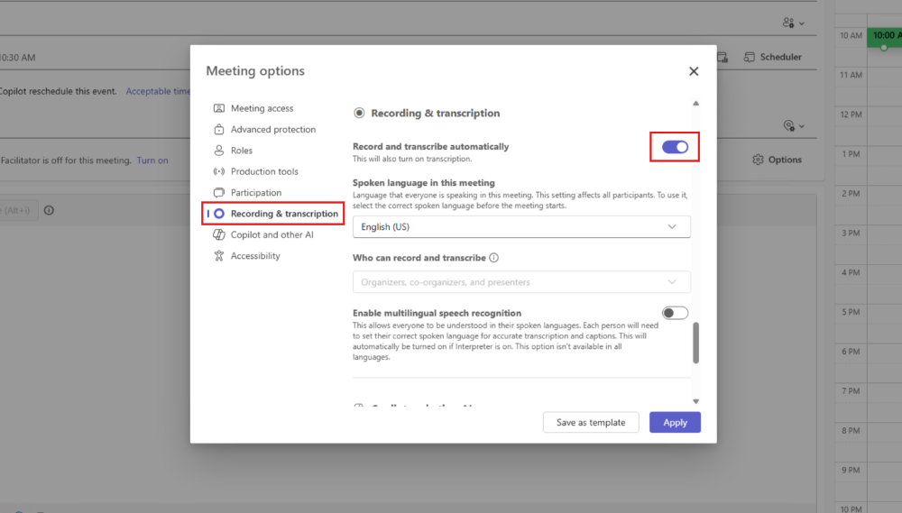Click the Participation chat icon

(x=219, y=193)
